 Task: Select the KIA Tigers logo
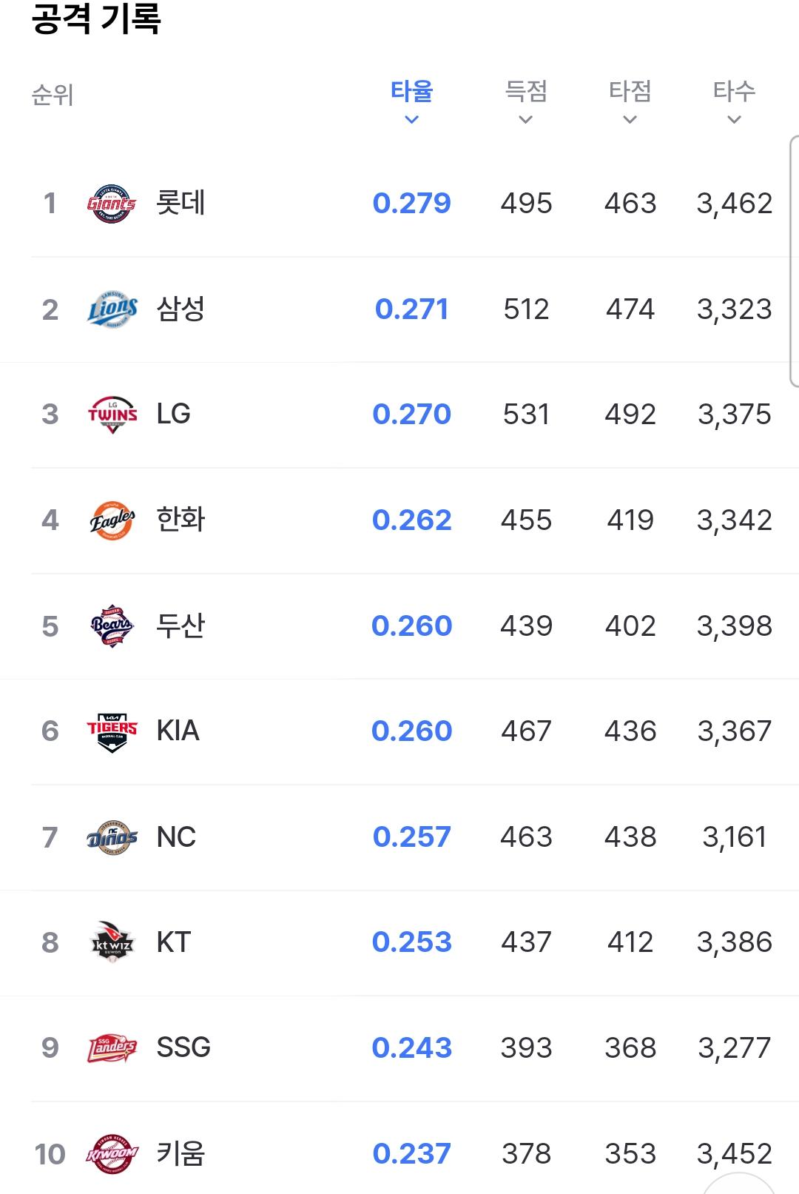[112, 732]
